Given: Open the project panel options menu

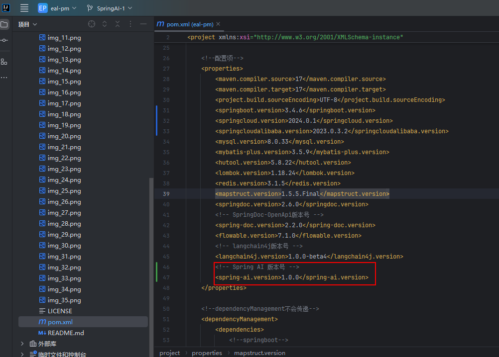Looking at the screenshot, I should pyautogui.click(x=130, y=24).
